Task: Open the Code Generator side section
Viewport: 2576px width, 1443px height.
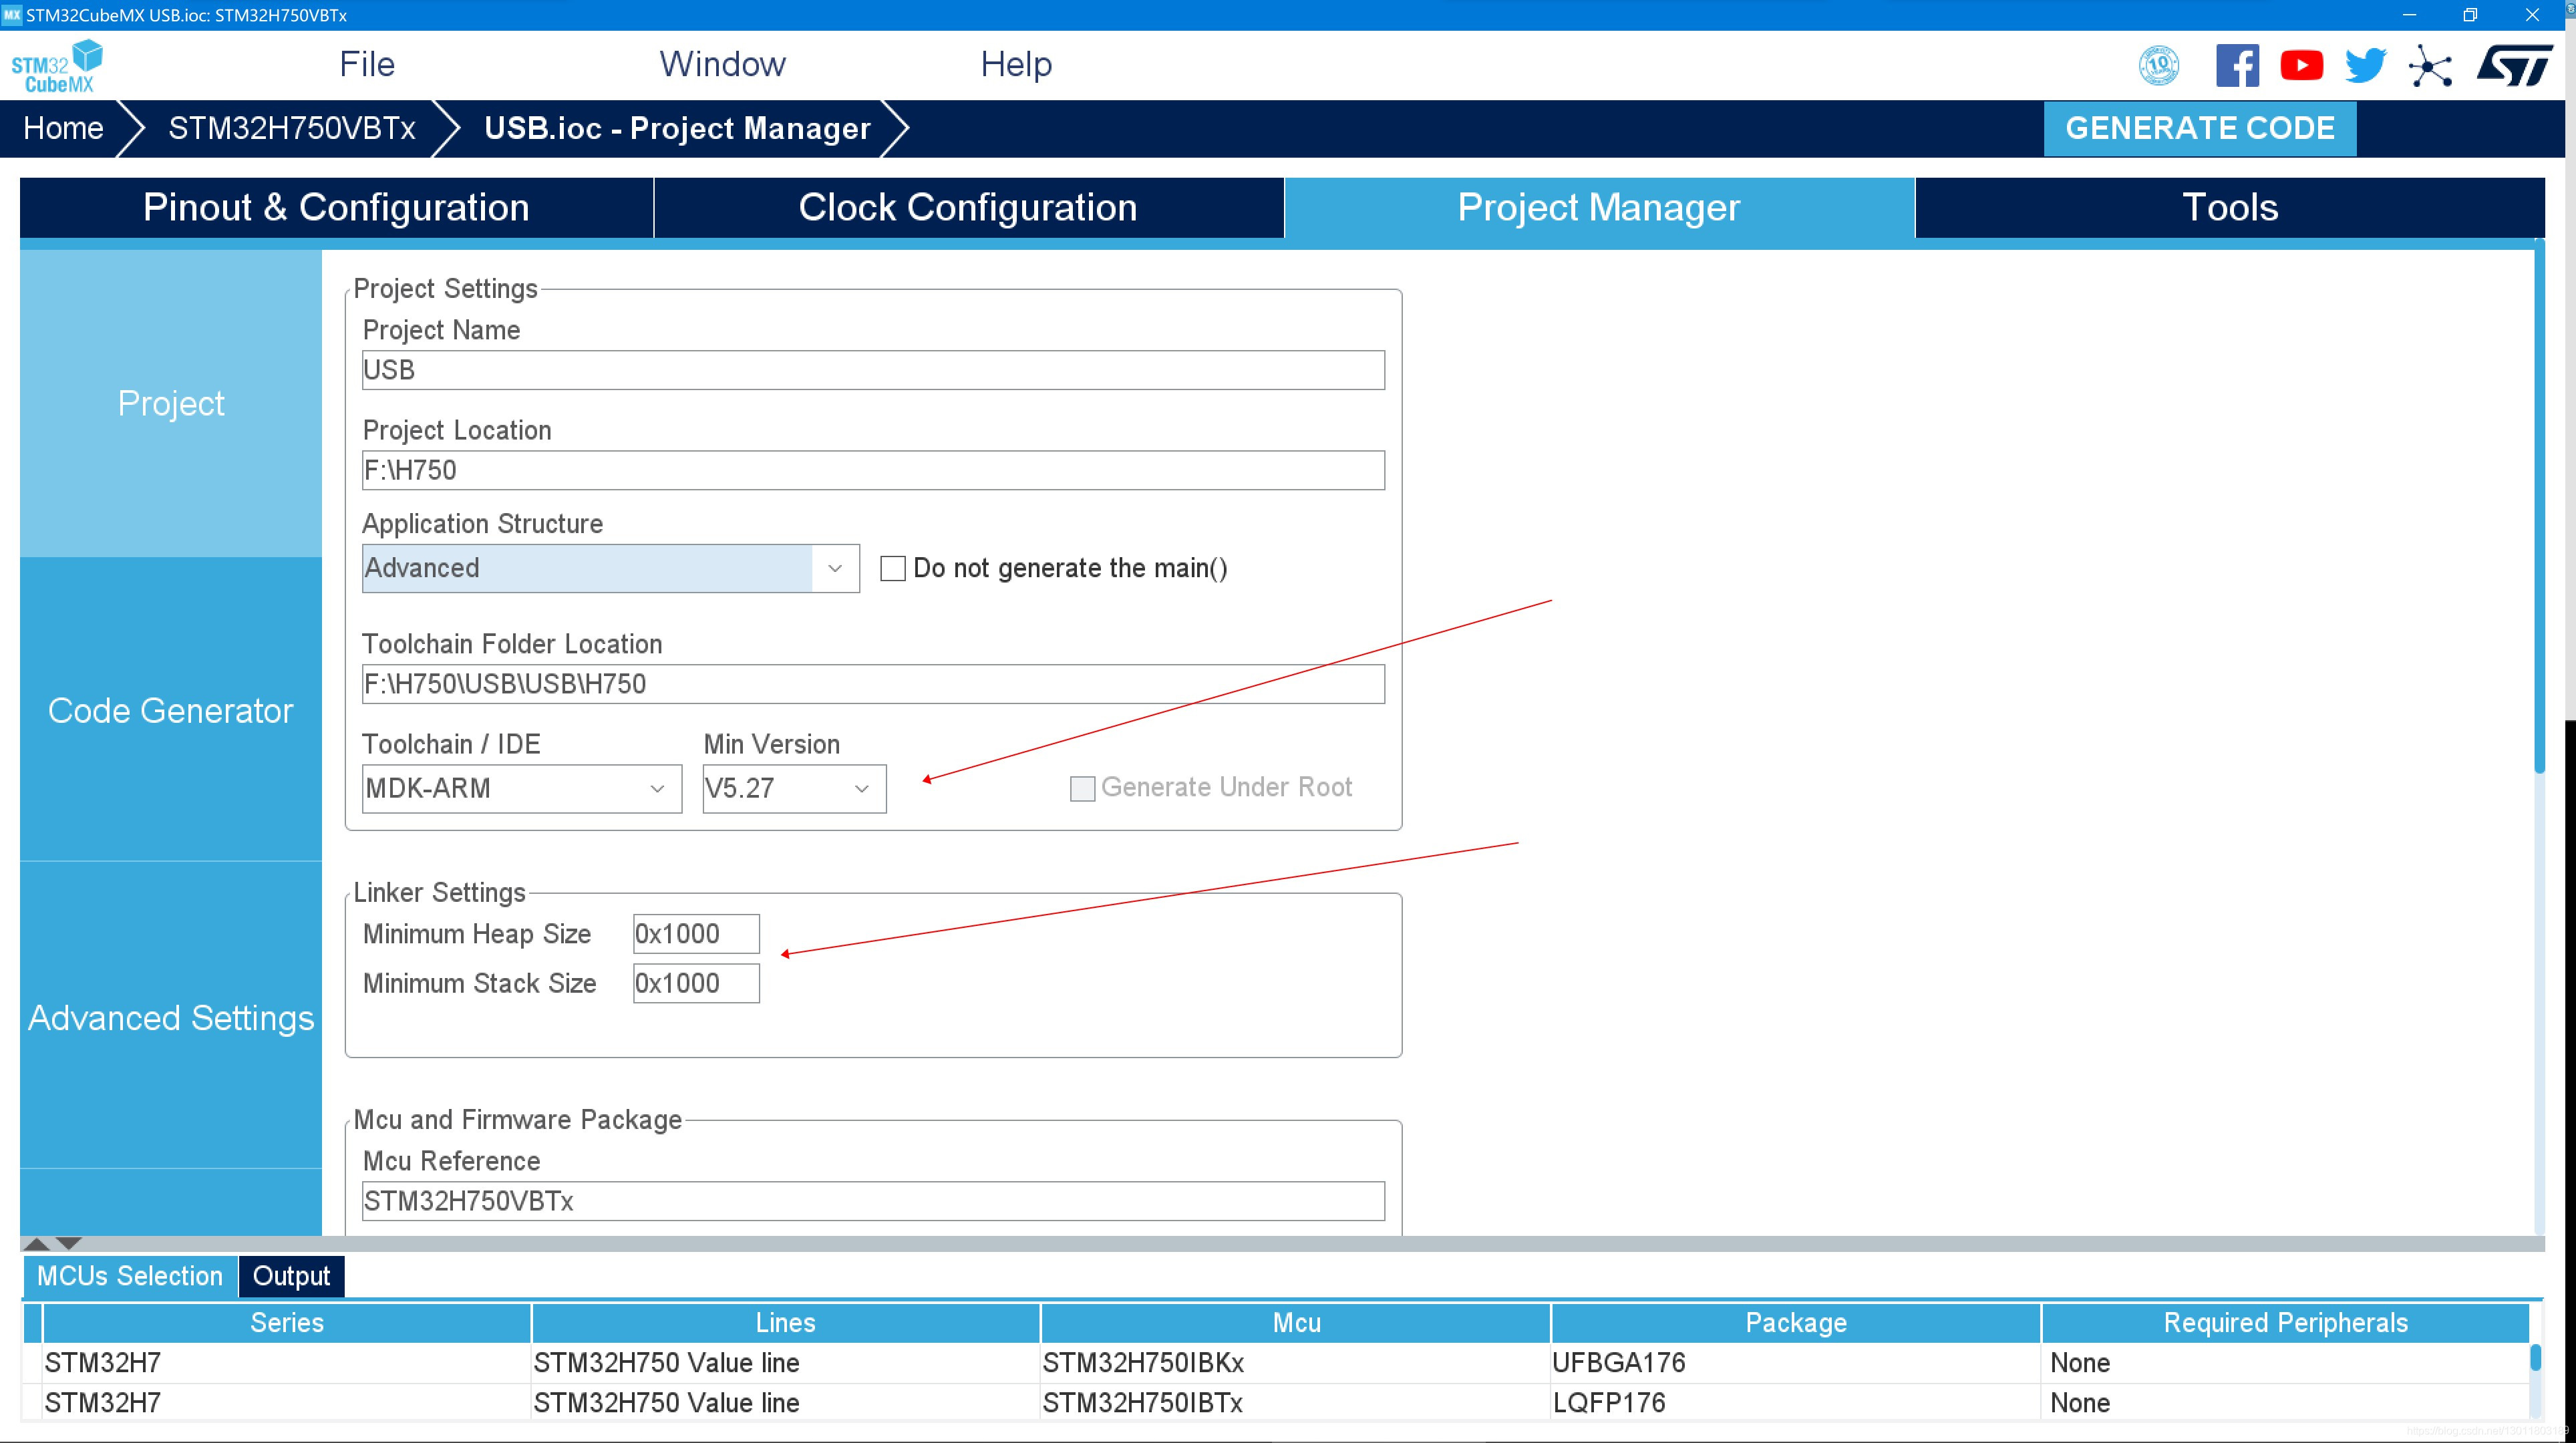Action: click(x=171, y=710)
